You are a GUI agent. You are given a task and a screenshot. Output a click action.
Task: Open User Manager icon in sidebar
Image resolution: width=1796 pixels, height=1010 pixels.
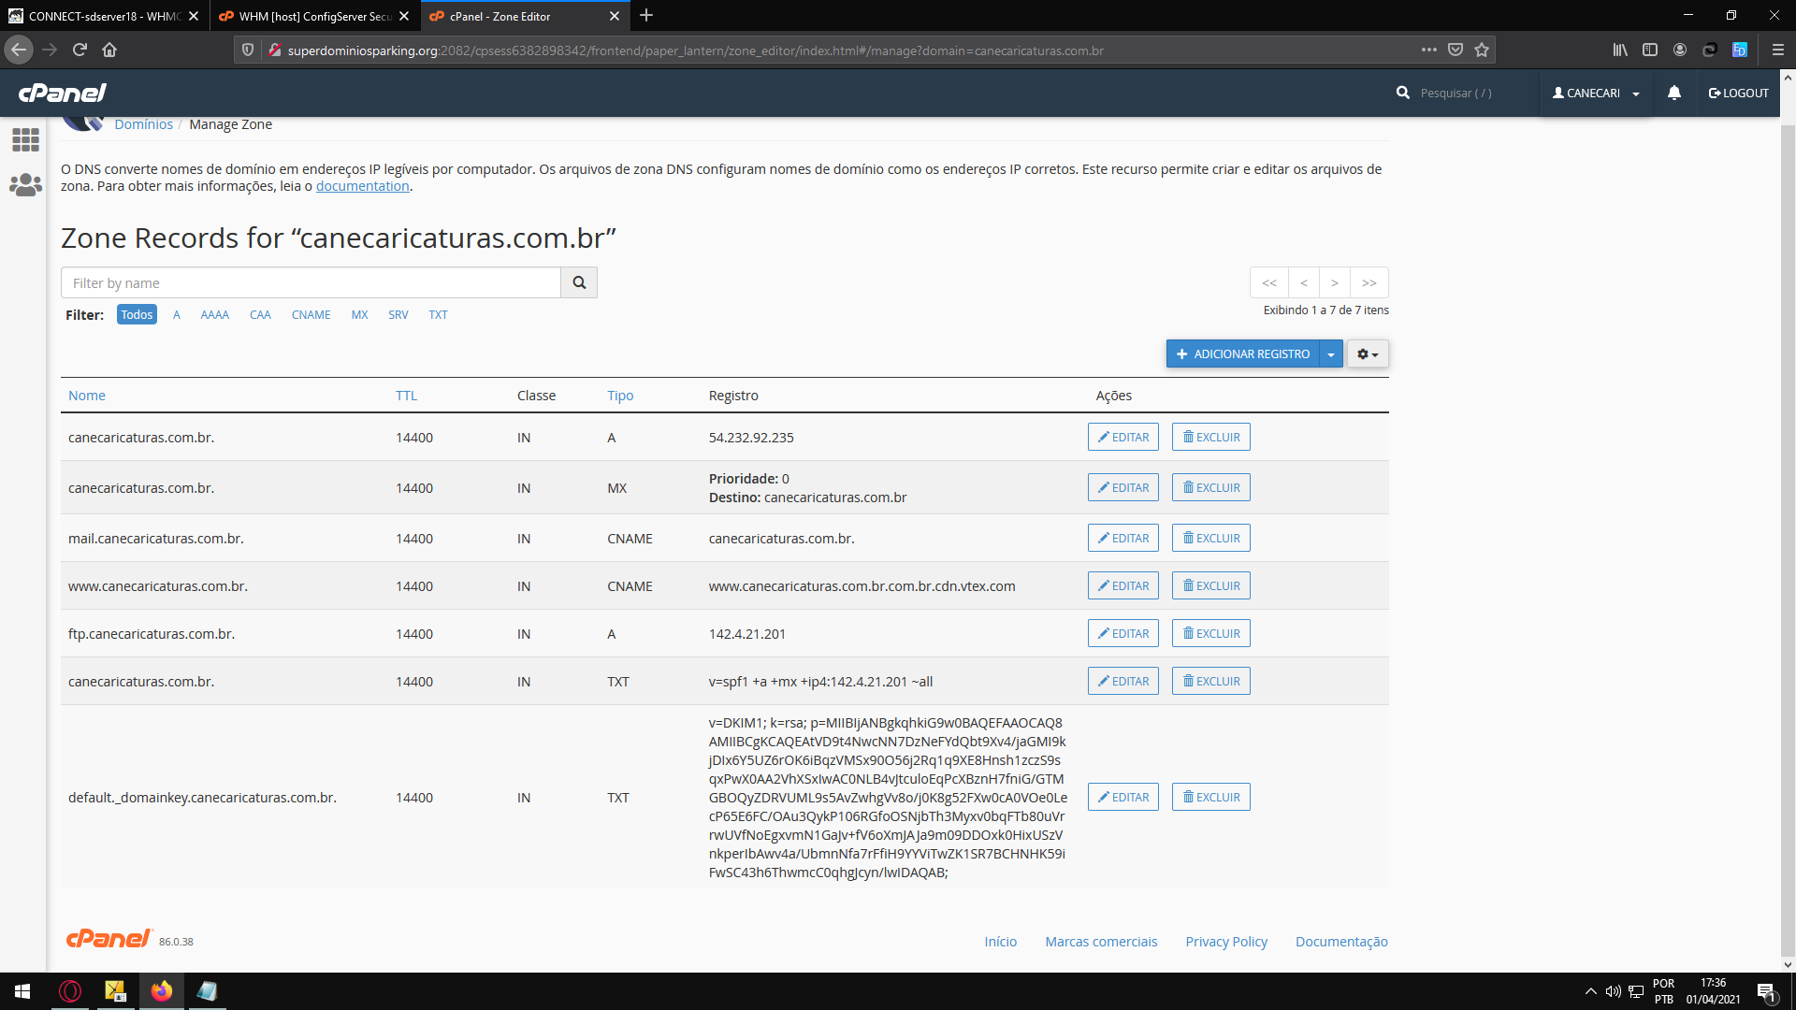pos(25,185)
